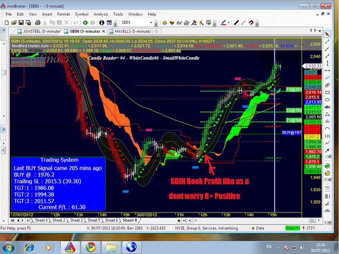Open the Format menu
This screenshot has width=339, height=254.
pos(63,14)
